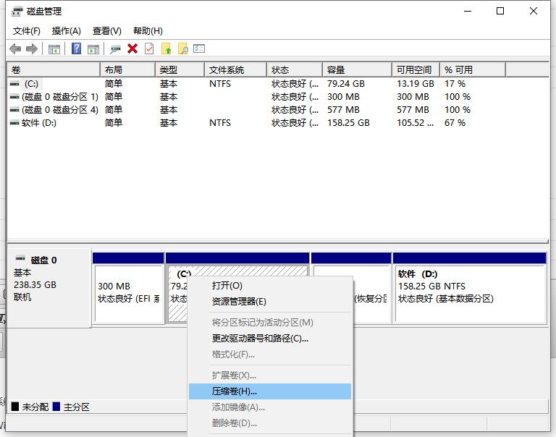Open help via blue question mark icon
Viewport: 556px width, 437px height.
coord(76,48)
